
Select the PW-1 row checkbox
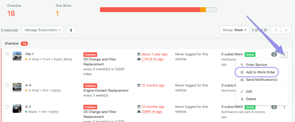click(x=7, y=54)
